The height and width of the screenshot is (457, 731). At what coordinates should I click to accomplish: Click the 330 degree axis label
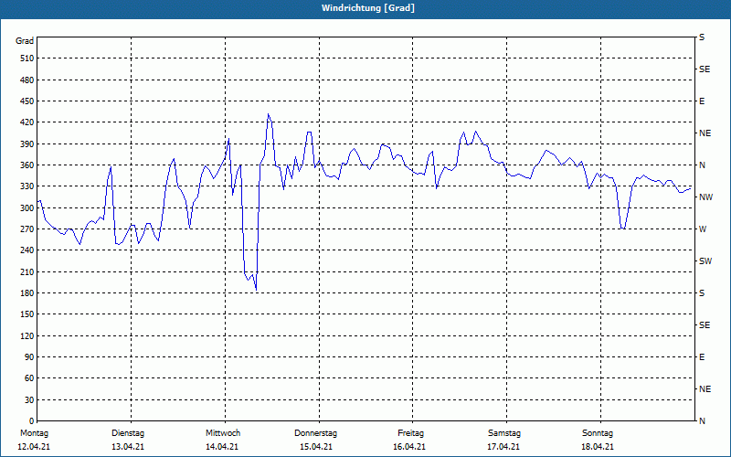point(27,186)
